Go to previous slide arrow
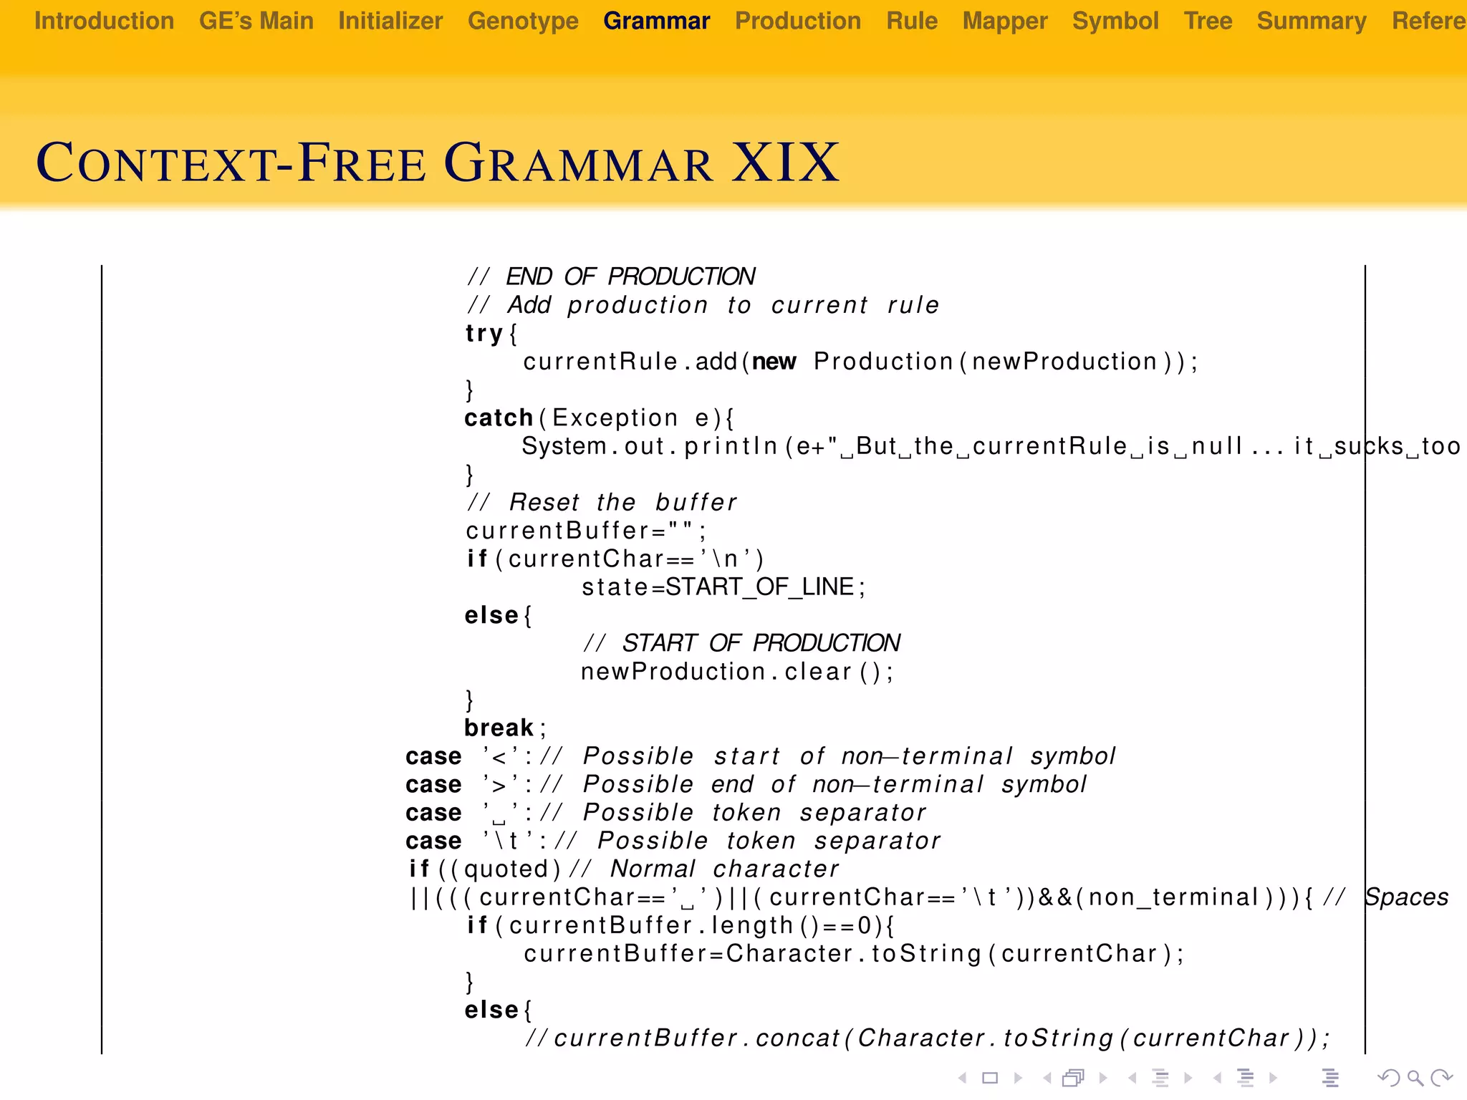1467x1100 pixels. pos(963,1078)
